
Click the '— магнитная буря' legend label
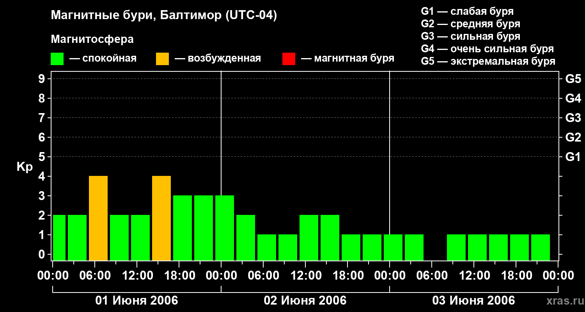coord(348,58)
